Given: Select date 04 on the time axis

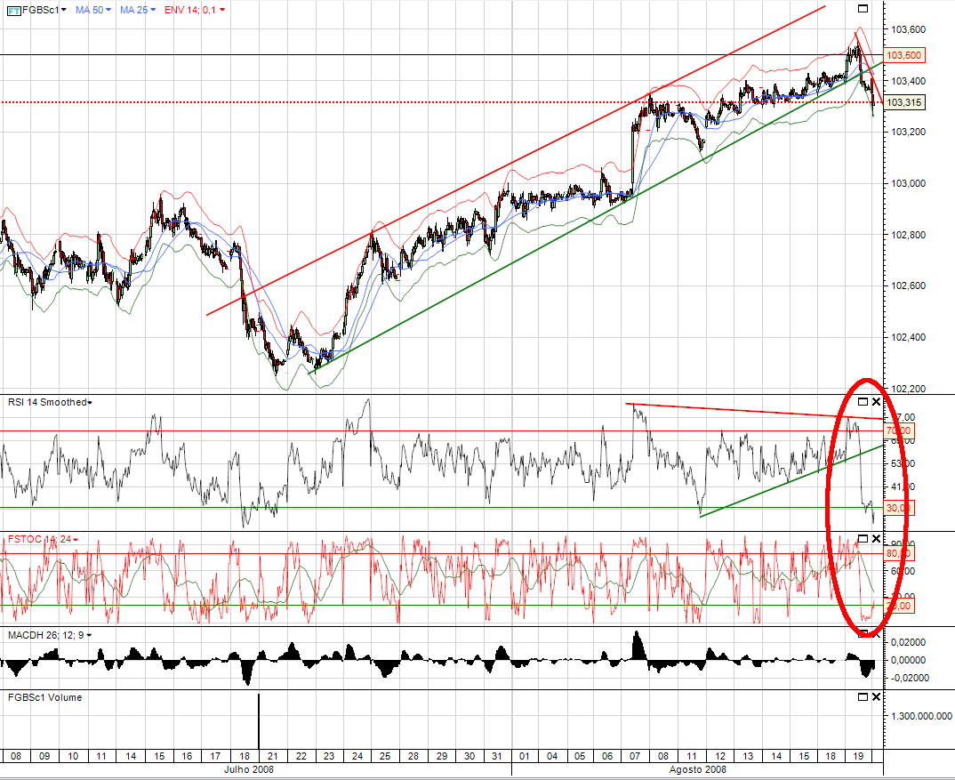Looking at the screenshot, I should 552,756.
